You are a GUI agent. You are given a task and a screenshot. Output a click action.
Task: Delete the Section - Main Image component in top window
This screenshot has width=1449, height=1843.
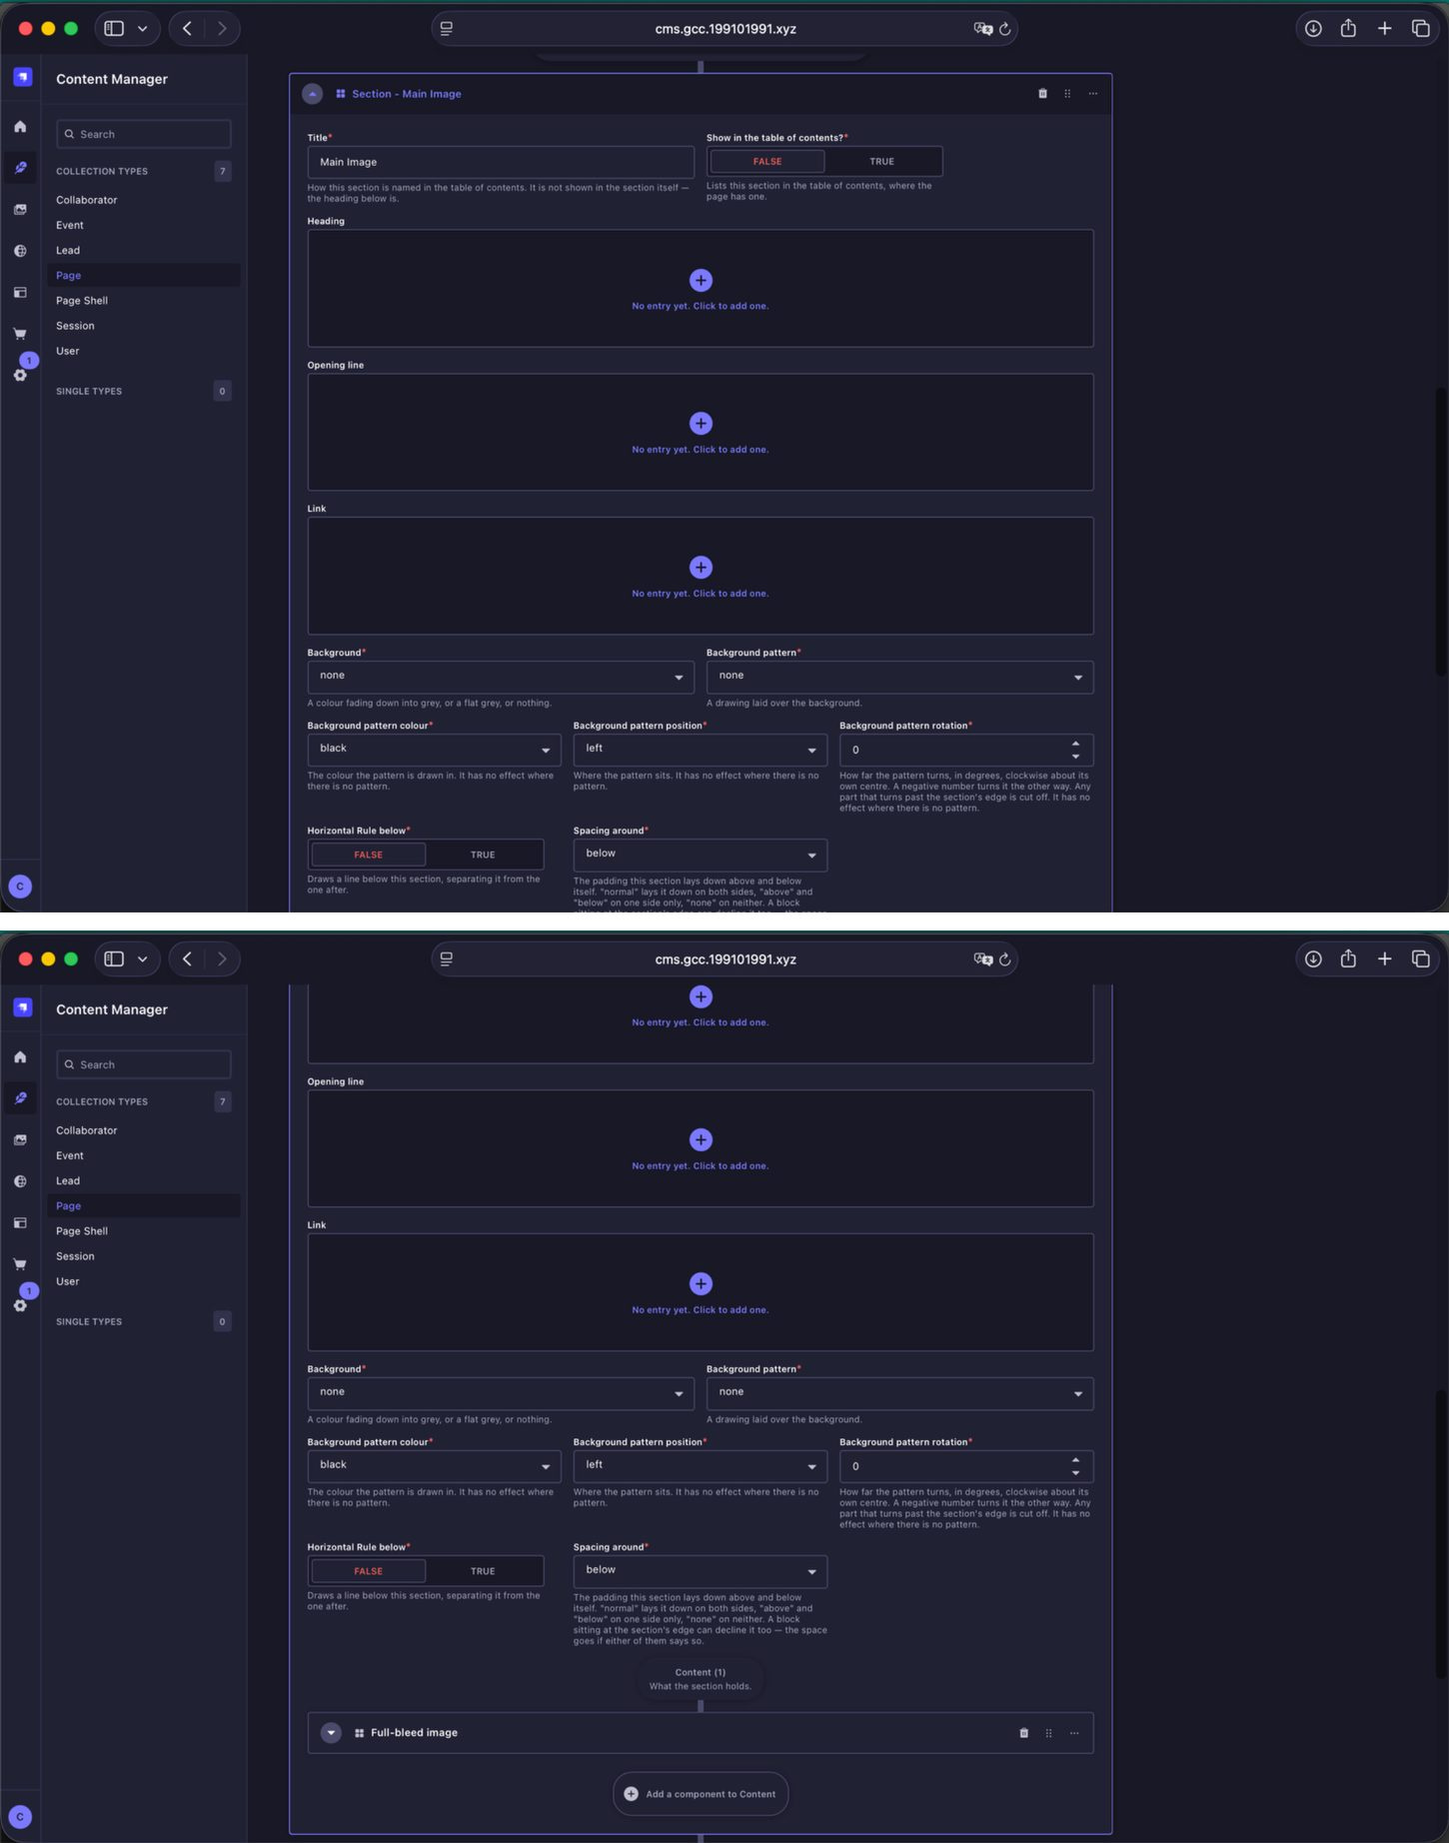pos(1042,94)
